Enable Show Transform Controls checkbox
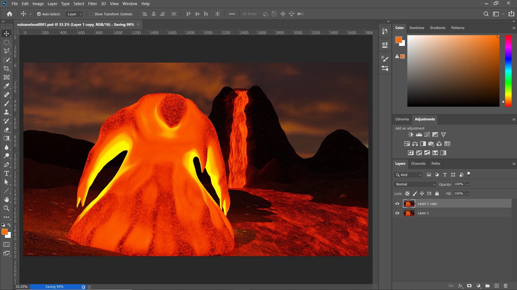The width and height of the screenshot is (517, 290). [91, 14]
